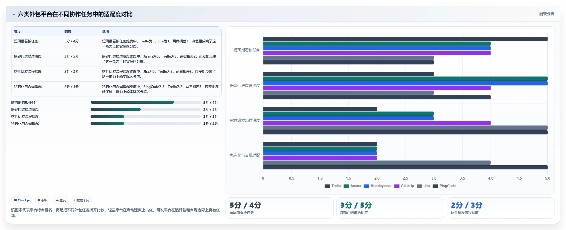Click the 1.0 tick on the x-axis
The width and height of the screenshot is (566, 230).
pos(320,178)
